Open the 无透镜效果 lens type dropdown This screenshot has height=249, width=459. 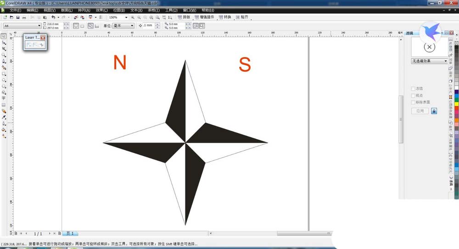[x=445, y=61]
